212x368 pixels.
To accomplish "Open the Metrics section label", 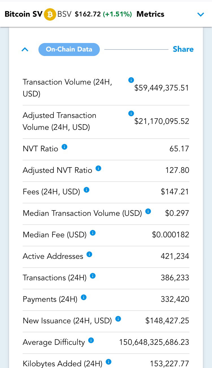I will (x=150, y=14).
